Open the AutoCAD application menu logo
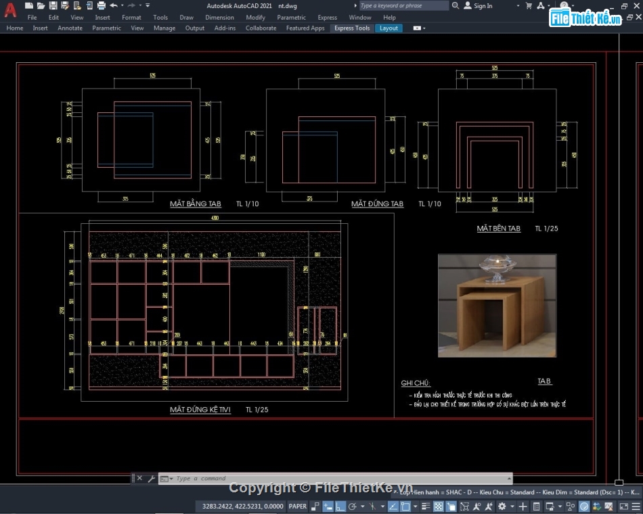643x514 pixels. pyautogui.click(x=10, y=10)
